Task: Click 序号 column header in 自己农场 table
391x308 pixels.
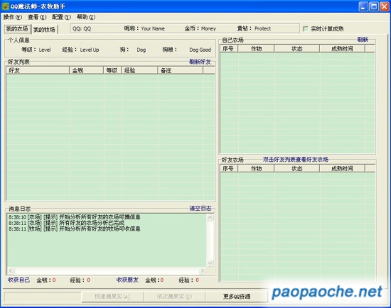Action: 229,48
